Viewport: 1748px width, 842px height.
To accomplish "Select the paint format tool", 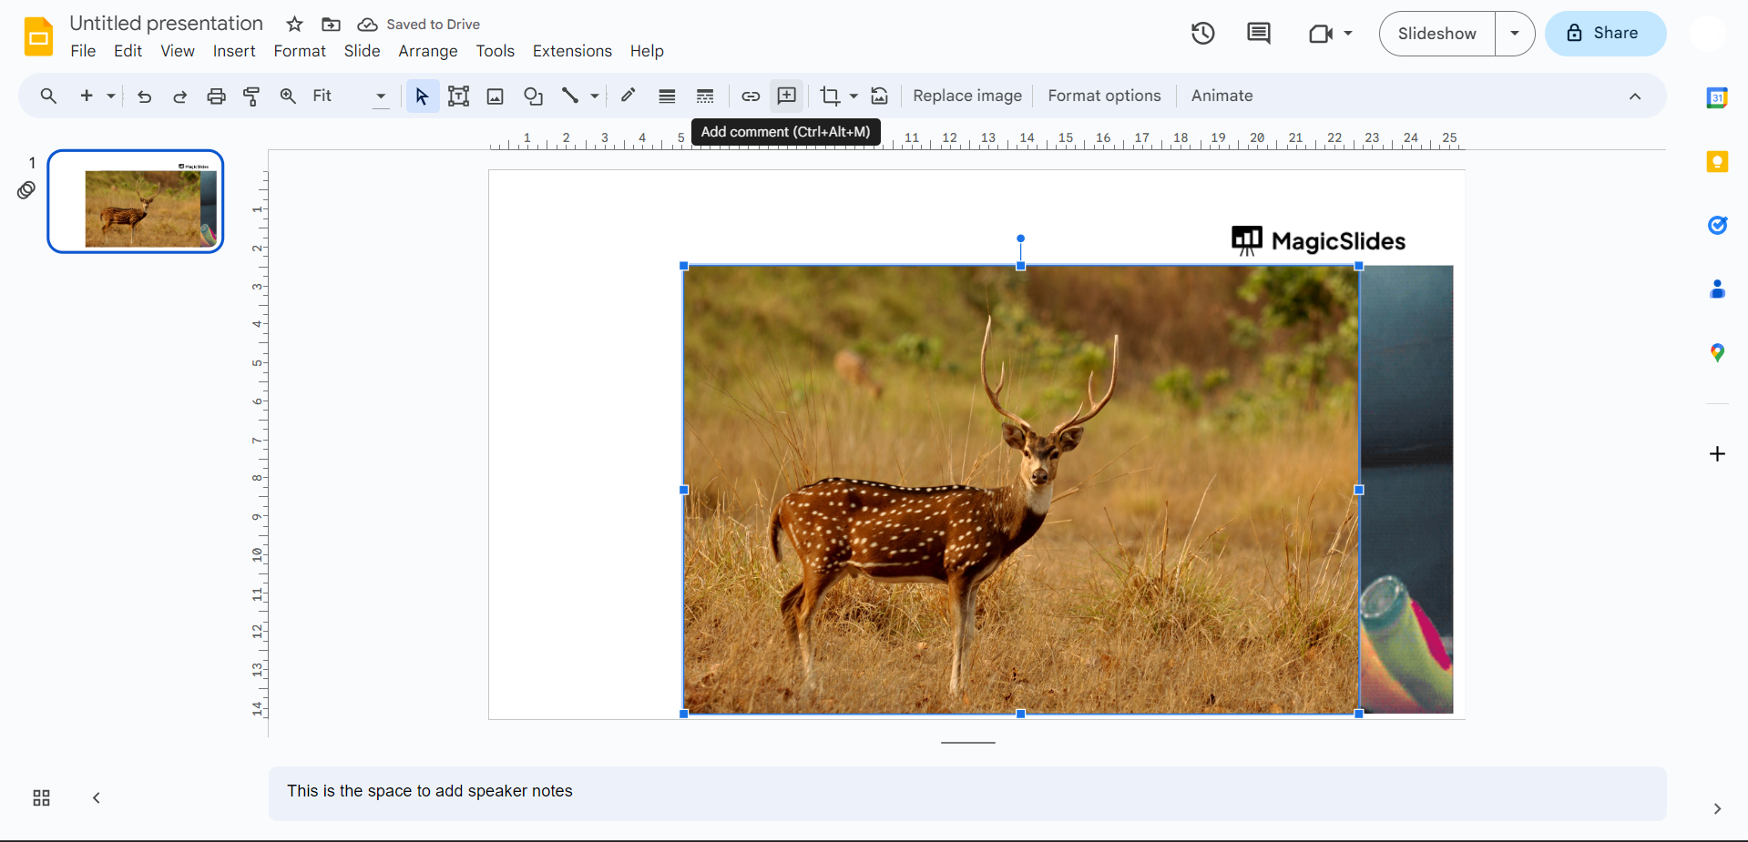I will 251,96.
